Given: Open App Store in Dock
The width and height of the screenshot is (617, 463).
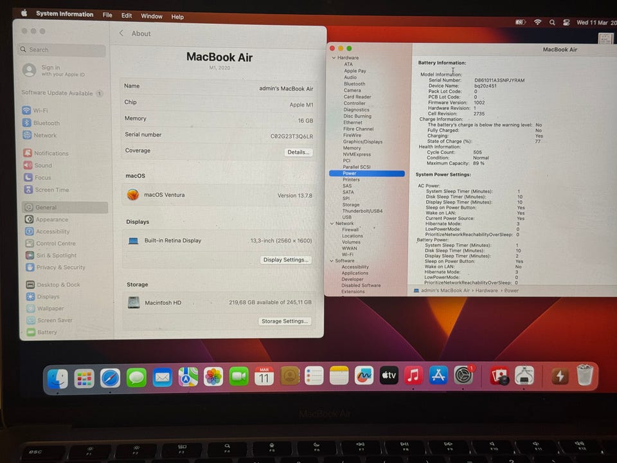Looking at the screenshot, I should [438, 375].
